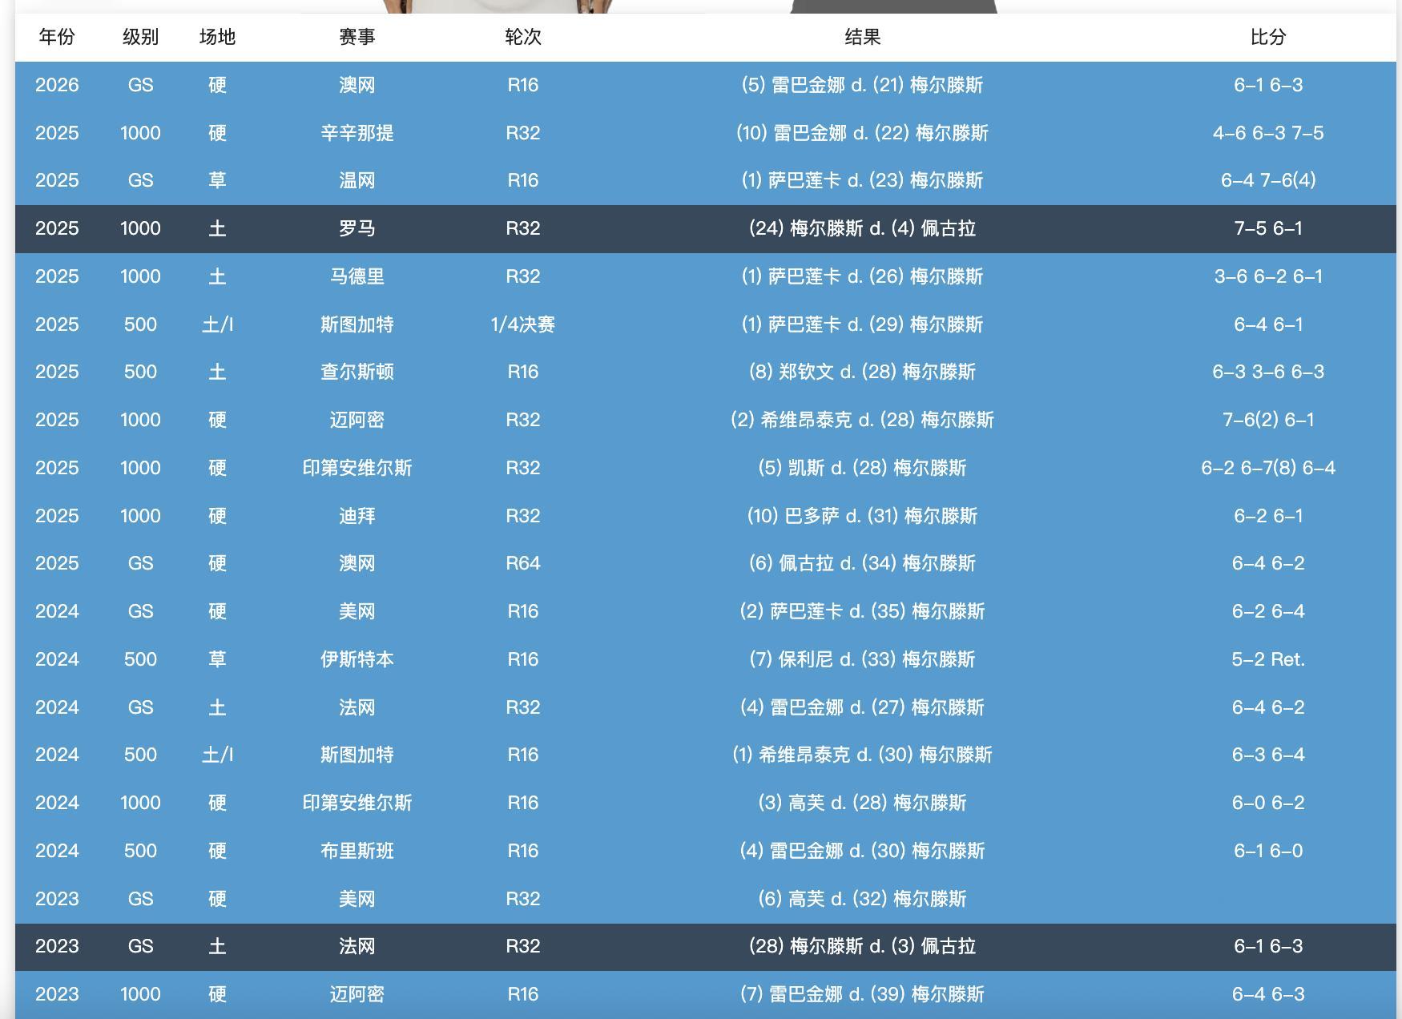Viewport: 1402px width, 1019px height.
Task: Click the 场地 column header
Action: pos(217,36)
